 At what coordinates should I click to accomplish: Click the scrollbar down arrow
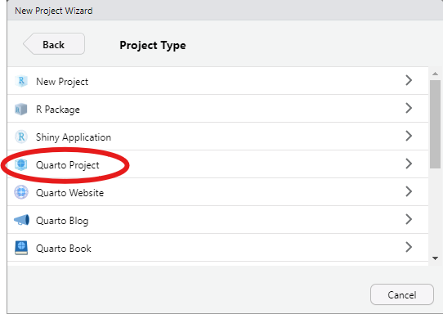tap(435, 258)
